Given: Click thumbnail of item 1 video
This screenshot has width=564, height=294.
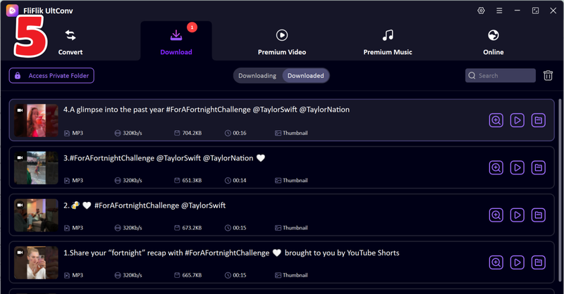Looking at the screenshot, I should point(36,262).
